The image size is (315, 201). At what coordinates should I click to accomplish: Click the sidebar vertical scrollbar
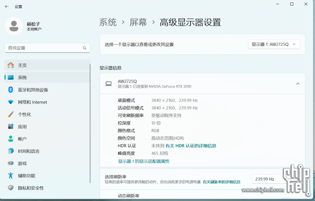(x=90, y=123)
